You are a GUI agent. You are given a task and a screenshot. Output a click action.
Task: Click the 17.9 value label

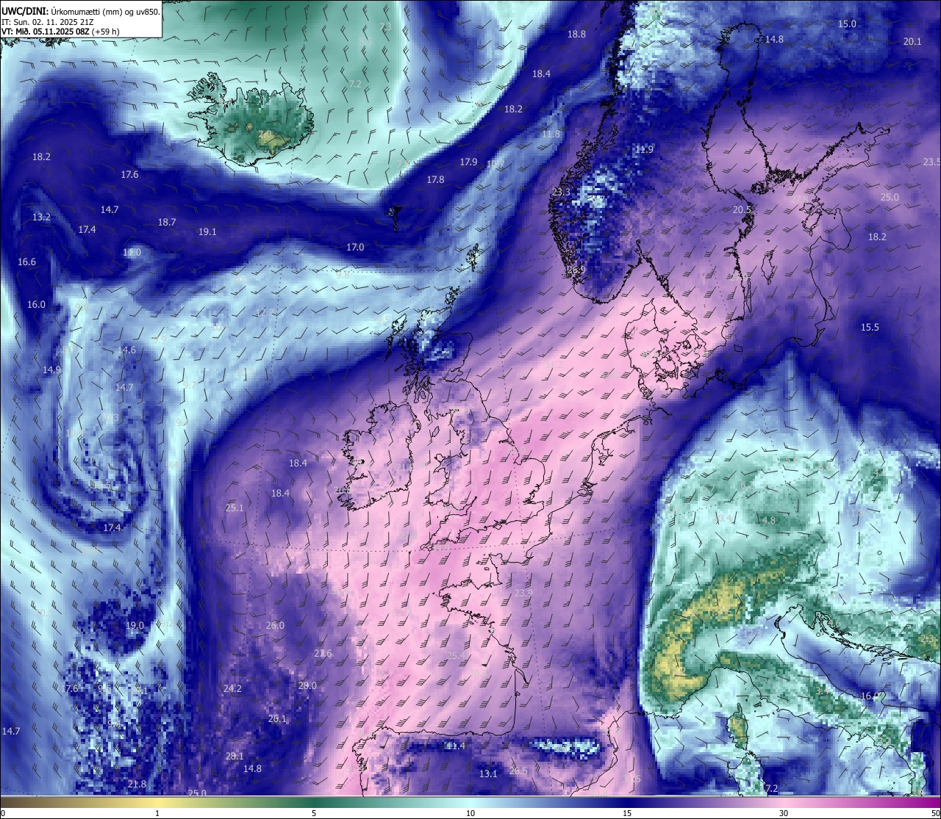pyautogui.click(x=468, y=162)
